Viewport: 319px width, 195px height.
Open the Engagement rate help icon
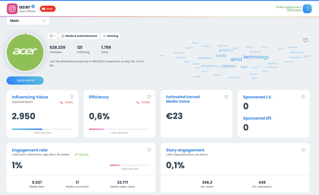point(149,150)
